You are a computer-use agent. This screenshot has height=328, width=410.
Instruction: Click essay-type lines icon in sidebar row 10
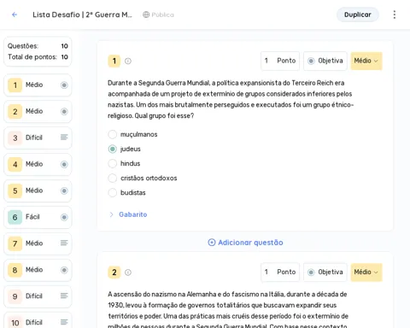[64, 322]
